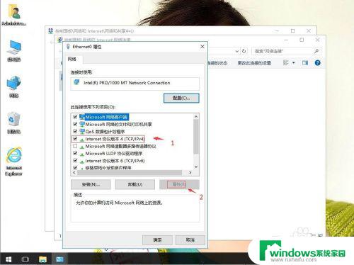
Task: Click the refresh button beside the address bar
Action: 244,51
